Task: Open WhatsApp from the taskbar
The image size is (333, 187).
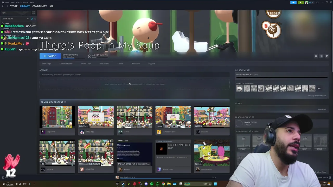Action: click(x=157, y=184)
